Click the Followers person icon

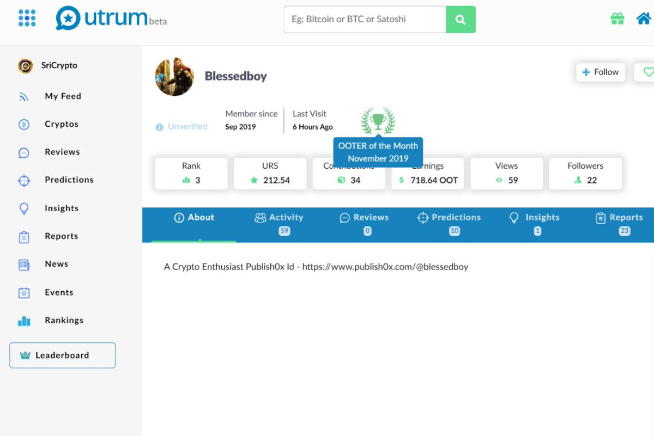(578, 180)
